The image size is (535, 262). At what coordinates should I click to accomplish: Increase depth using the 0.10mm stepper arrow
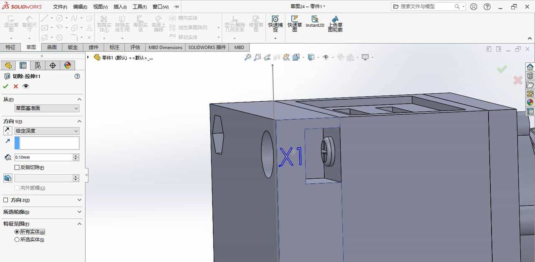point(75,155)
